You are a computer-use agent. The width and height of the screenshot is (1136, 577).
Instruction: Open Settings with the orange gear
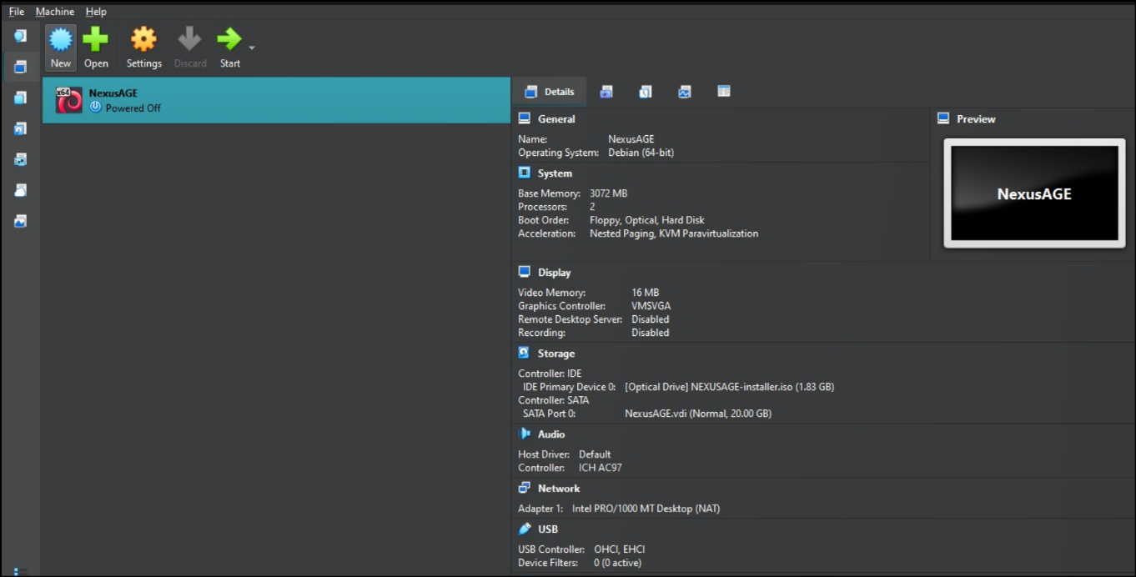(x=143, y=39)
